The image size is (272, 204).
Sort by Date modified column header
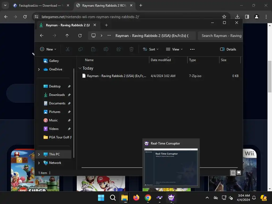tap(161, 60)
